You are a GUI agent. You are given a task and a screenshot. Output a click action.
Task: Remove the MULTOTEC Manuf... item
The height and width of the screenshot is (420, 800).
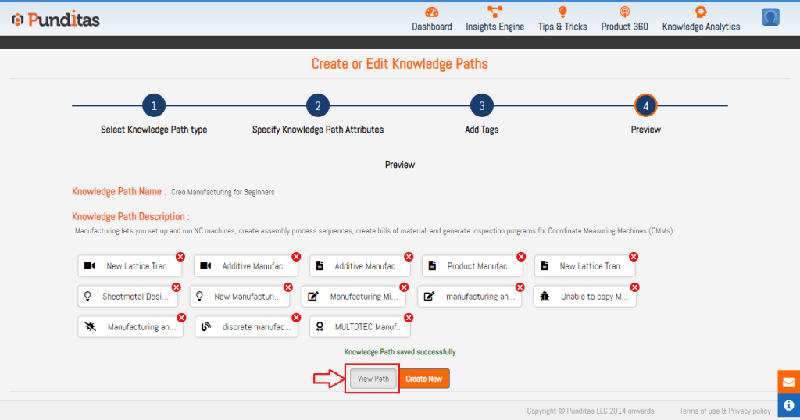(x=408, y=318)
